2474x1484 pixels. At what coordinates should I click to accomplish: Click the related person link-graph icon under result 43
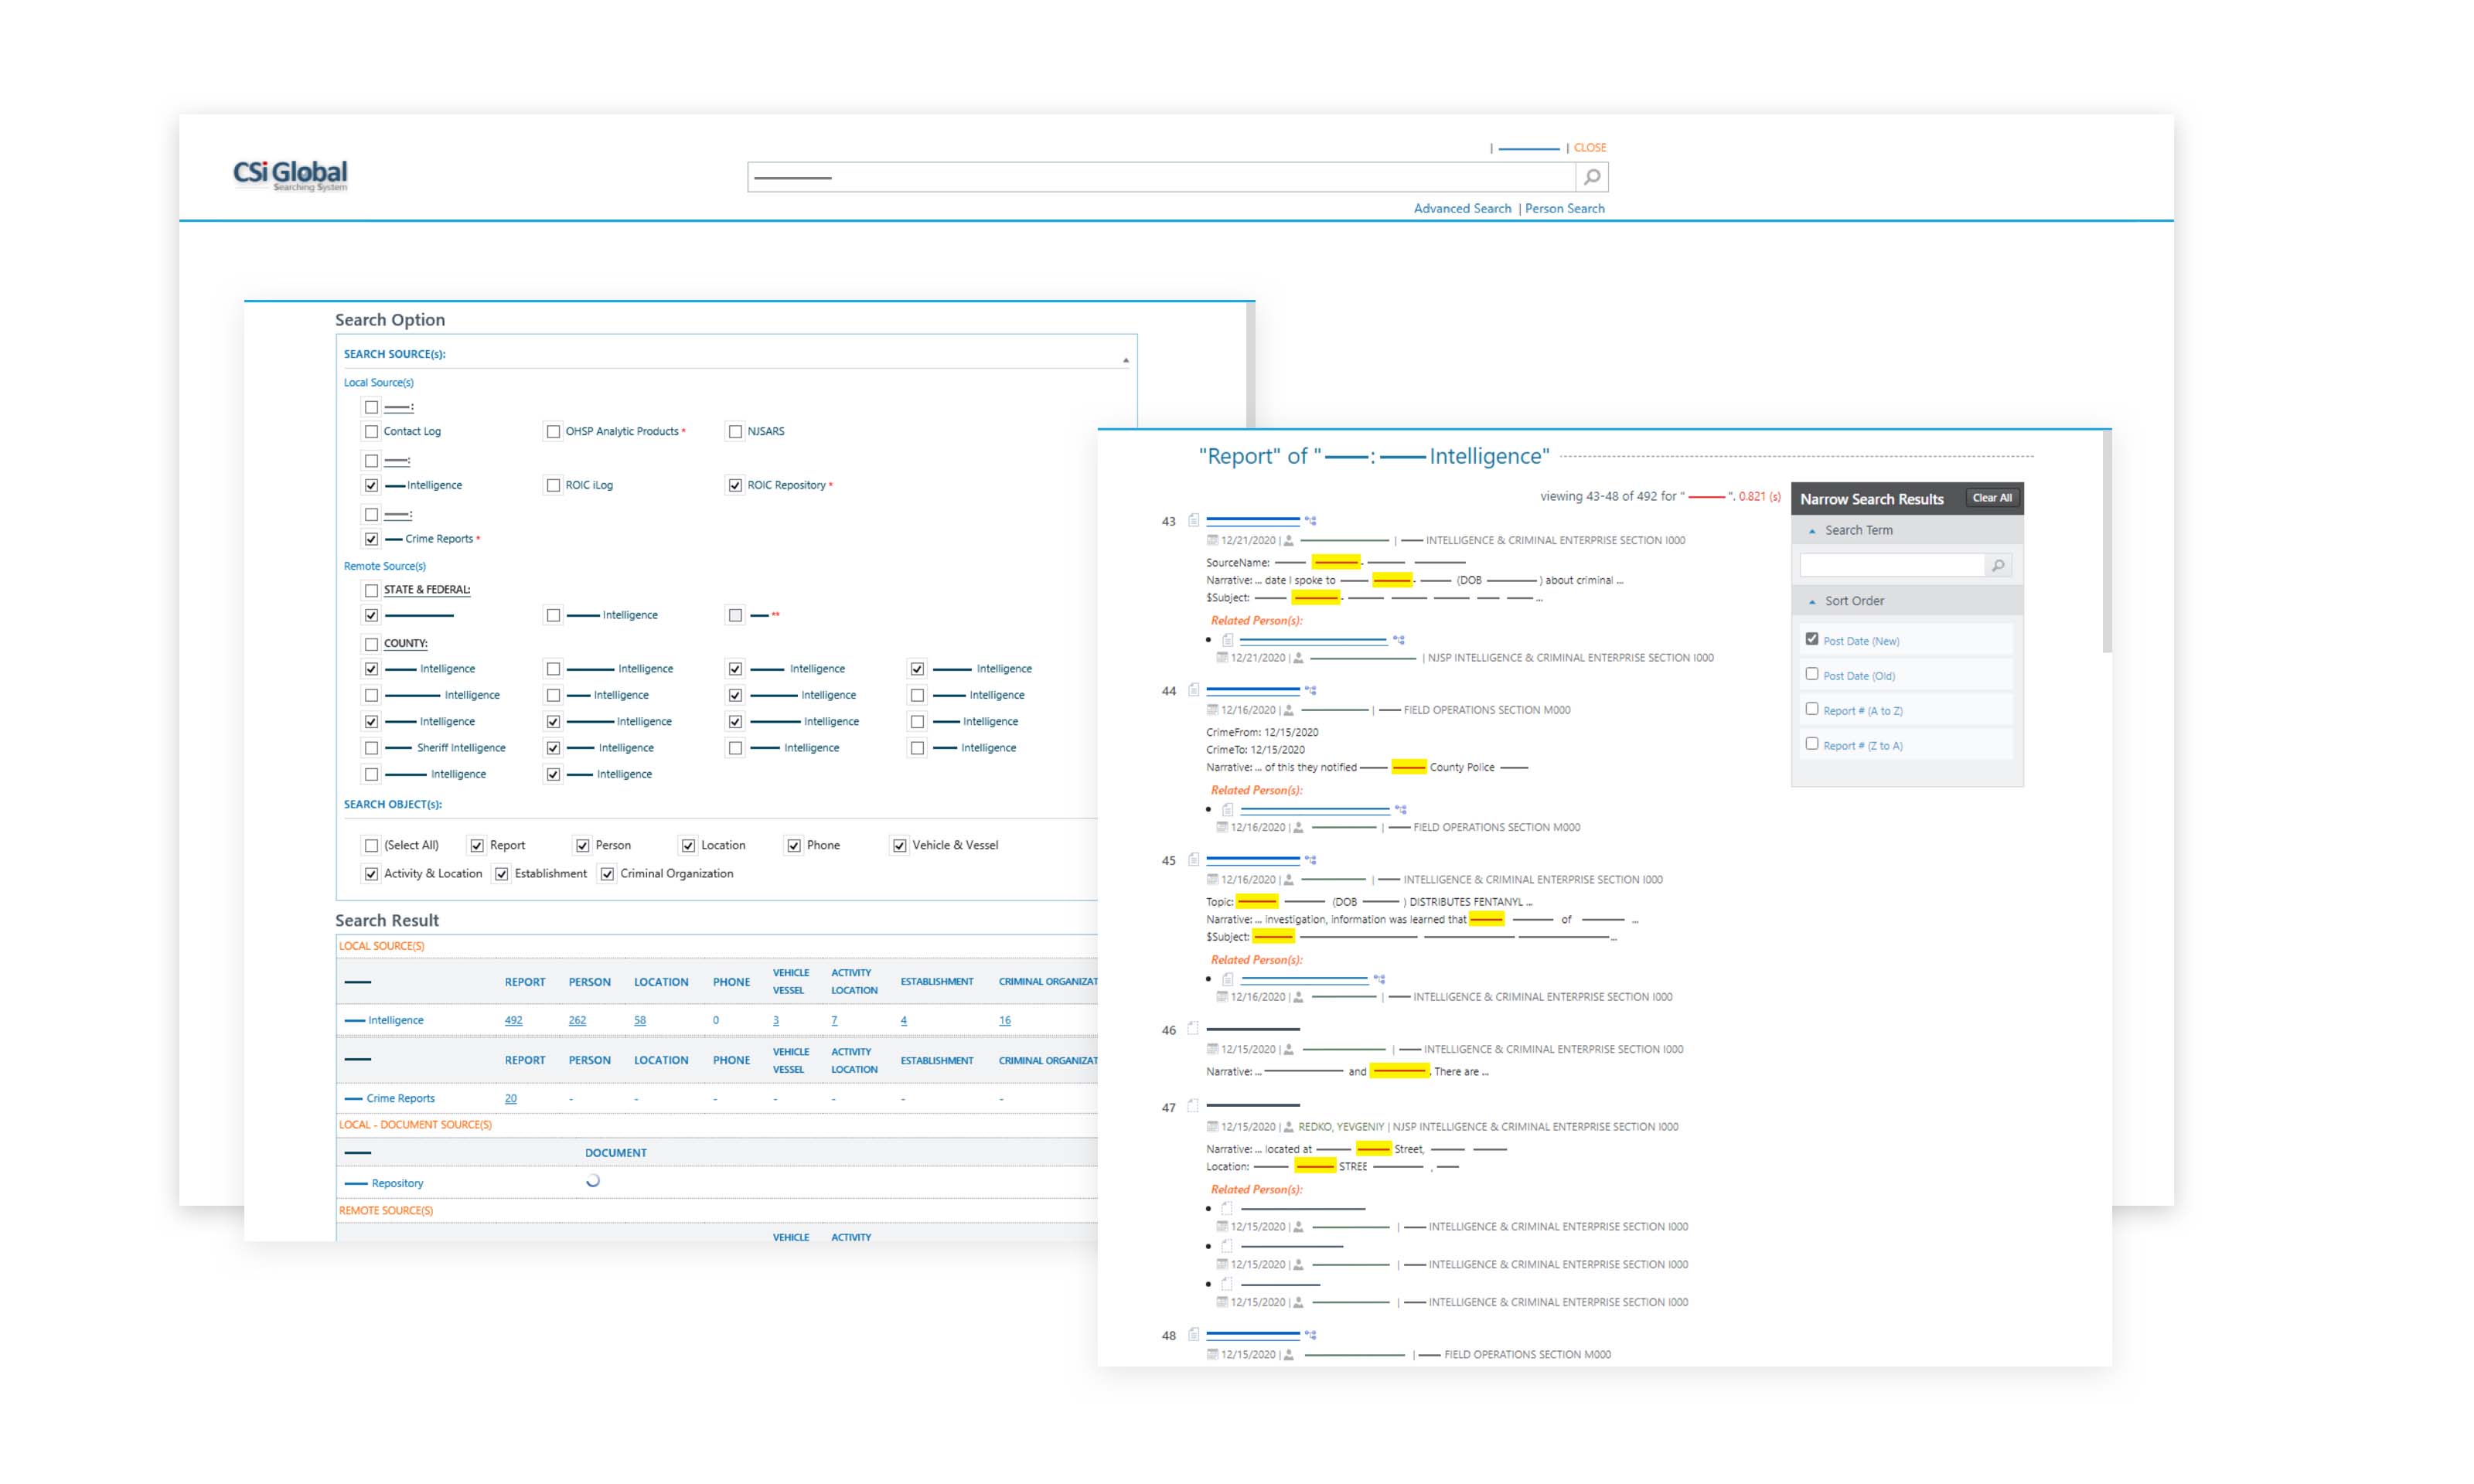[1399, 640]
